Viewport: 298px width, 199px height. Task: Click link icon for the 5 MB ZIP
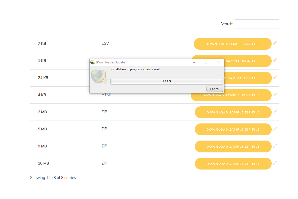click(275, 129)
